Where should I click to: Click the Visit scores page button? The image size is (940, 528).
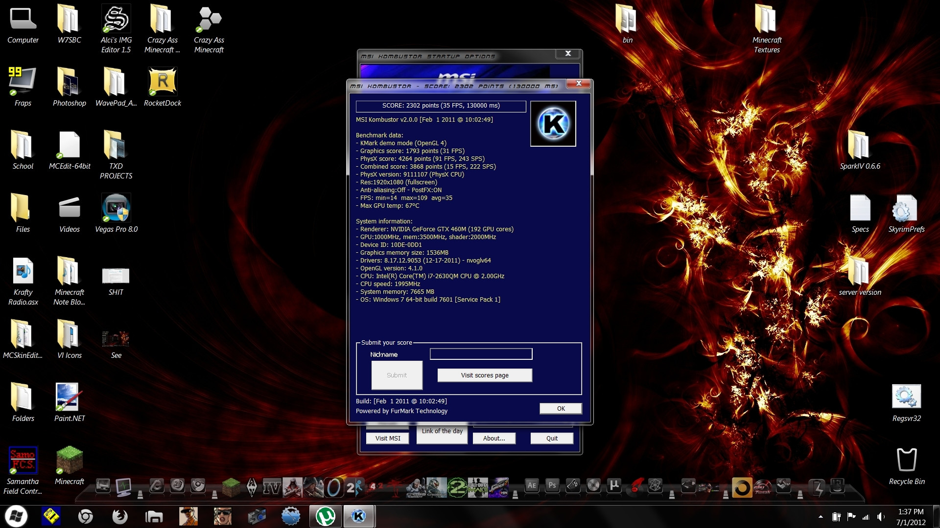click(x=485, y=375)
